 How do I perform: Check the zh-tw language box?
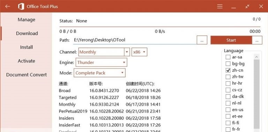[228, 77]
